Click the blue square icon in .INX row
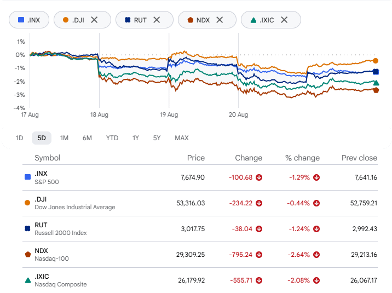Screen dimensions: 392x293 (28, 177)
